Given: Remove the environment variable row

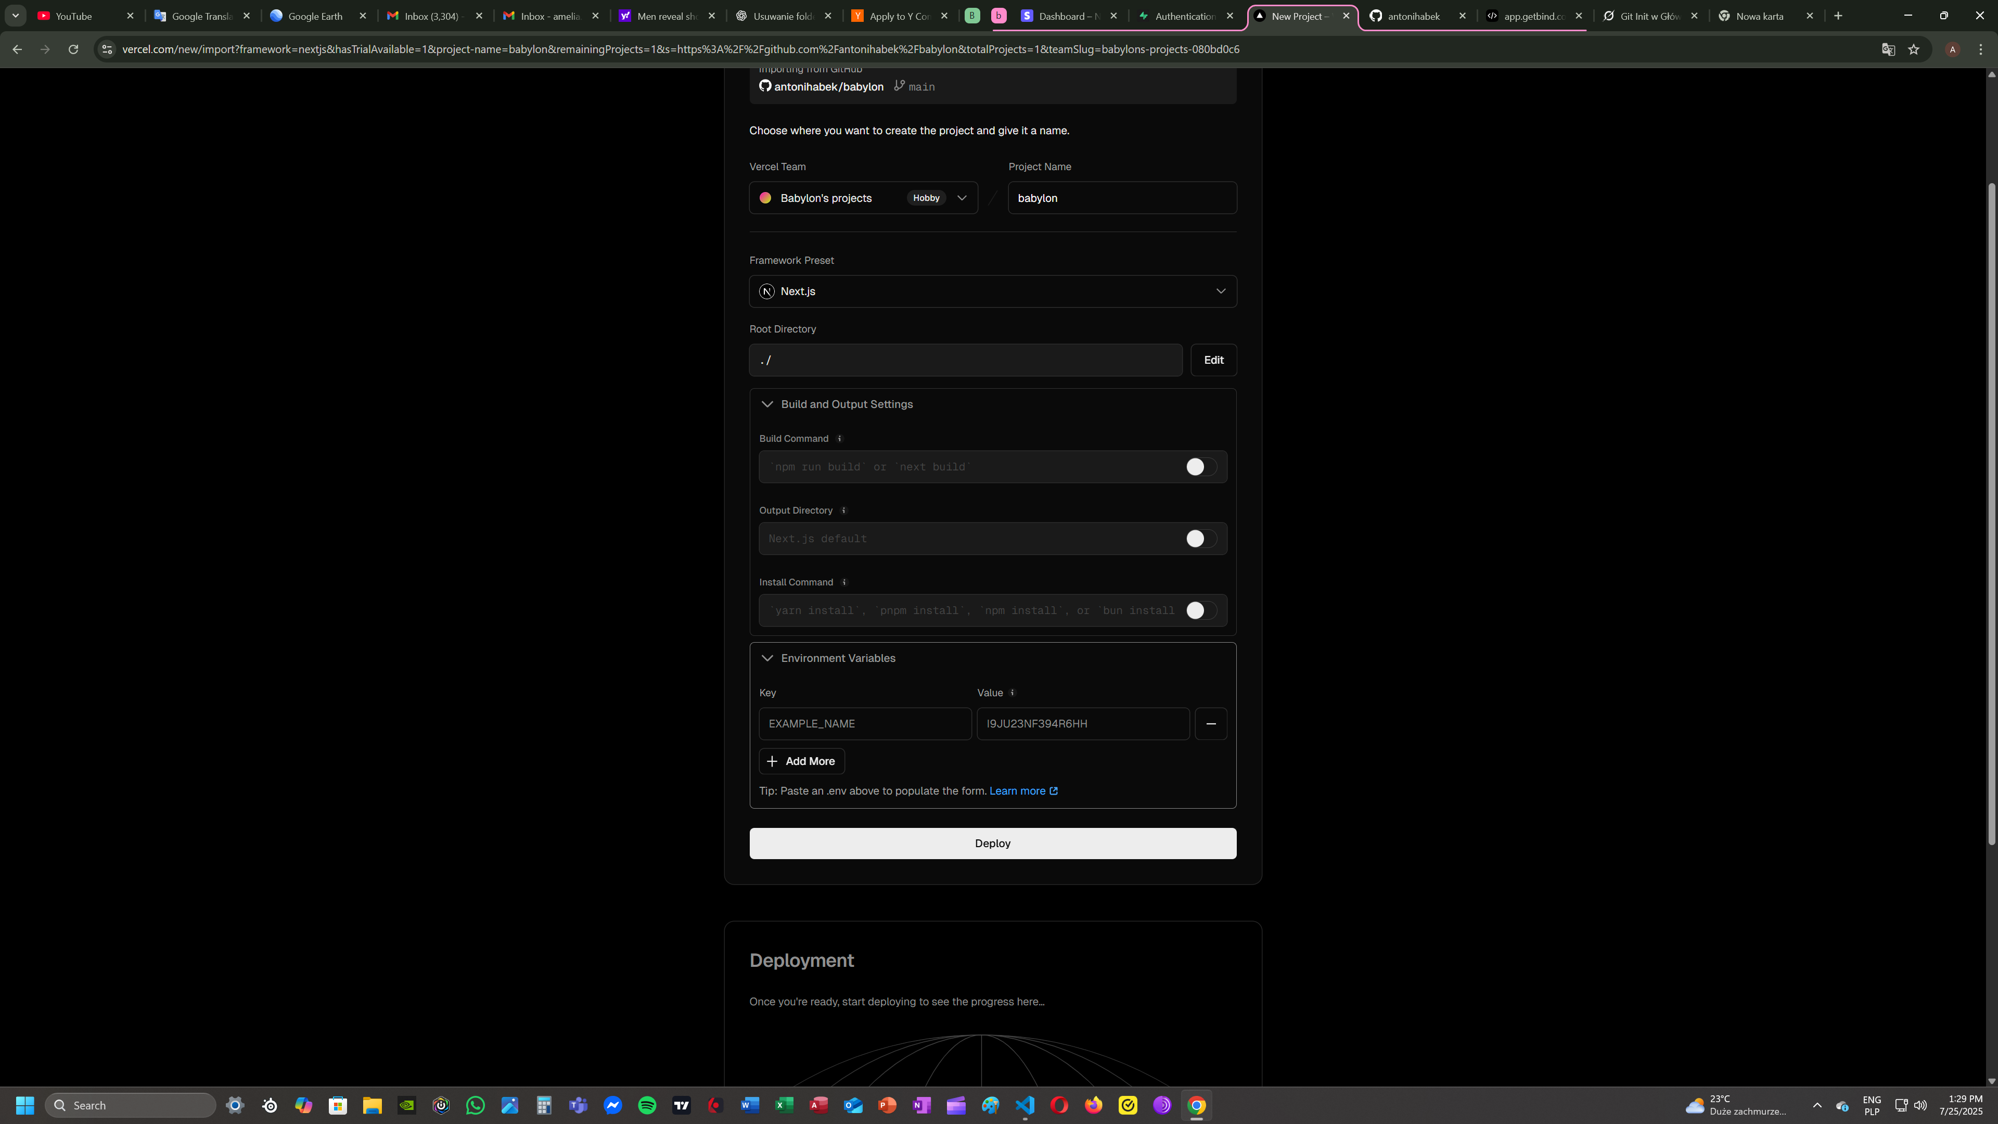Looking at the screenshot, I should click(x=1211, y=724).
